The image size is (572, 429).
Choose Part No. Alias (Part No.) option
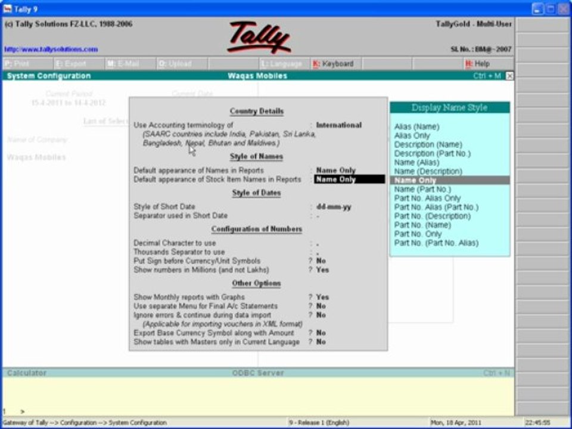tap(436, 207)
